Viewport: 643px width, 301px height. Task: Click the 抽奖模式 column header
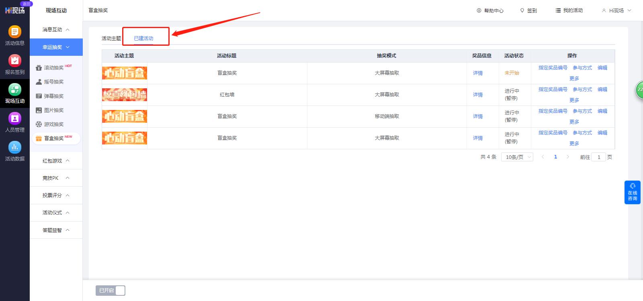pyautogui.click(x=387, y=56)
